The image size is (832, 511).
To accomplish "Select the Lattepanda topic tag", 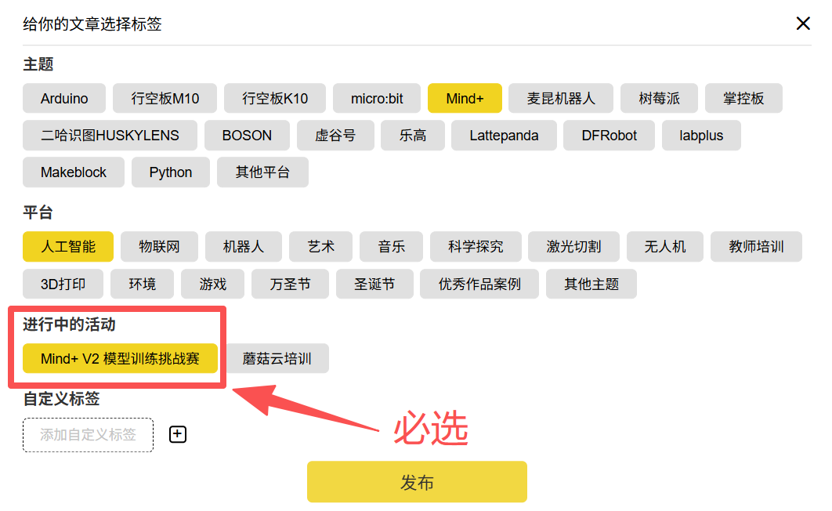I will [504, 136].
